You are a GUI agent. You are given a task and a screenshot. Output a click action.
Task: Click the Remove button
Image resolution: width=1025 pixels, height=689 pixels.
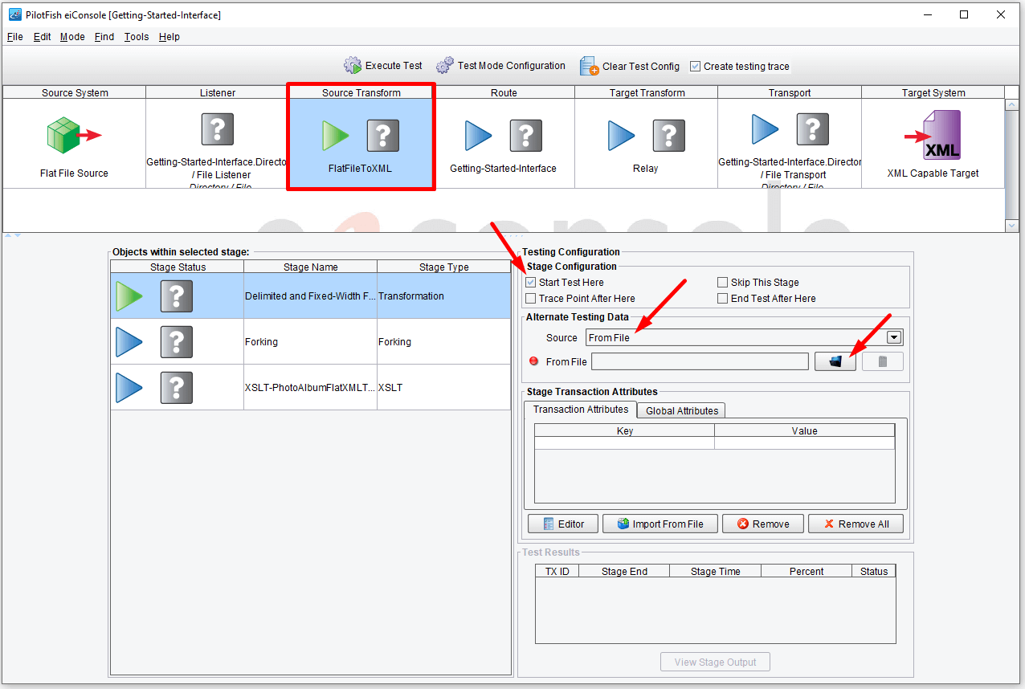click(764, 524)
